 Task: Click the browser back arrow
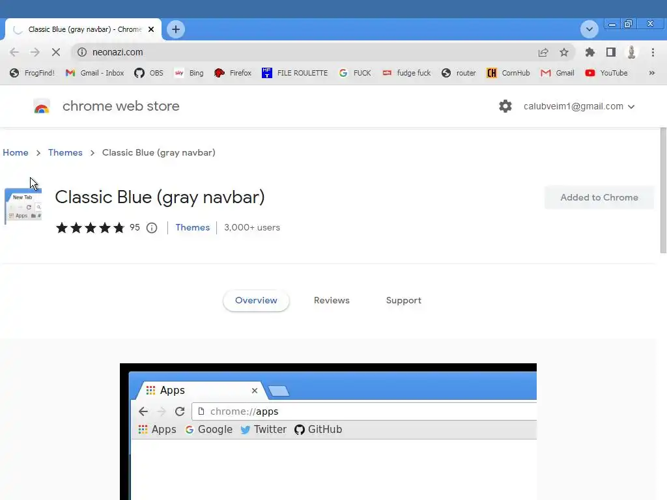point(14,52)
